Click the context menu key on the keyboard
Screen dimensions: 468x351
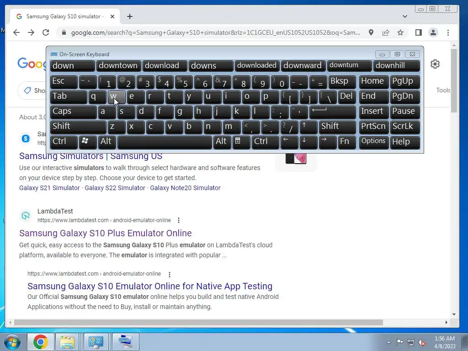[241, 142]
